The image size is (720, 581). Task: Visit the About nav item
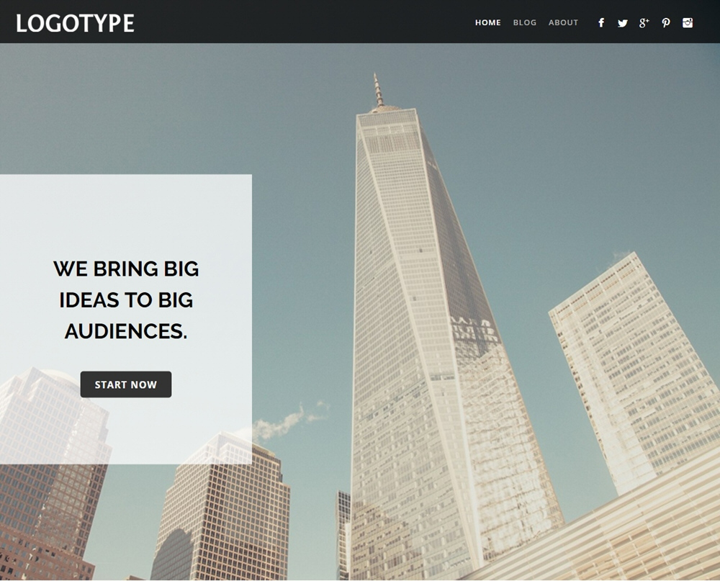click(563, 22)
